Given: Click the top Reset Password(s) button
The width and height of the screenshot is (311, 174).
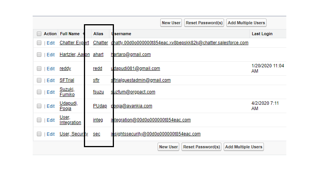Looking at the screenshot, I should 204,23.
